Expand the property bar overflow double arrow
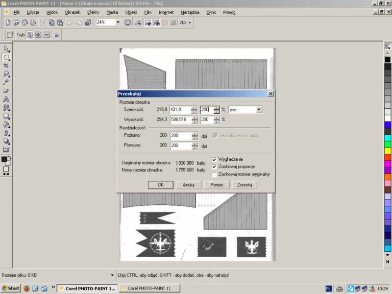 (x=57, y=35)
